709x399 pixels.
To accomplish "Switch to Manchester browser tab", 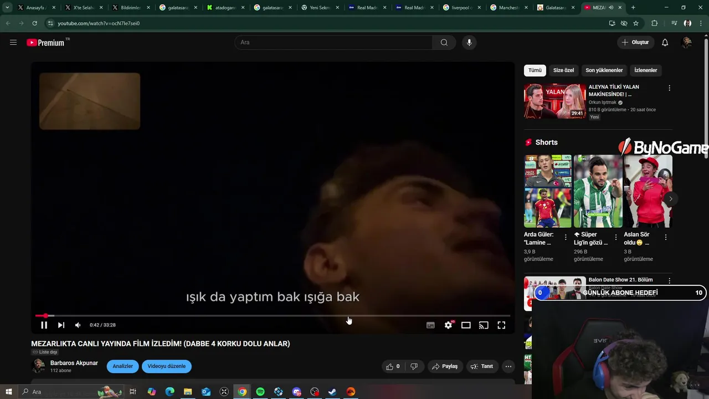I will 509,8.
